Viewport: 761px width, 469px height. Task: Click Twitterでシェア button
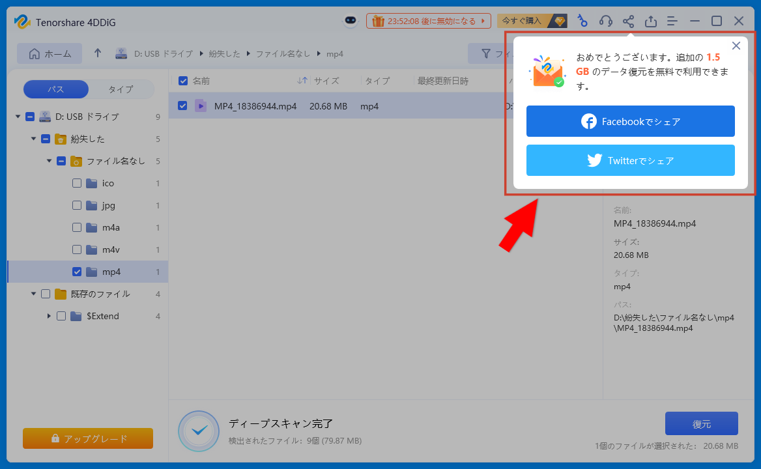(x=631, y=160)
